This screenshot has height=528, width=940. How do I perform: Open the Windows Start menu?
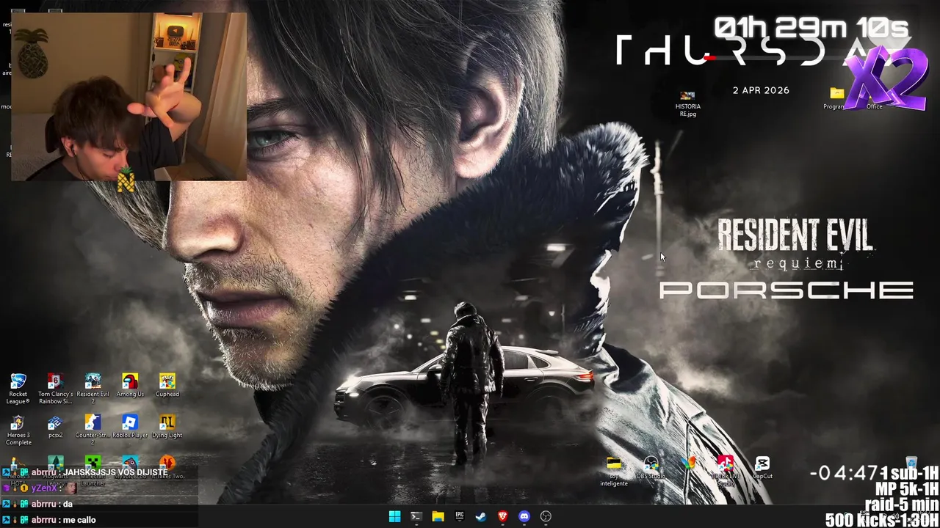394,516
